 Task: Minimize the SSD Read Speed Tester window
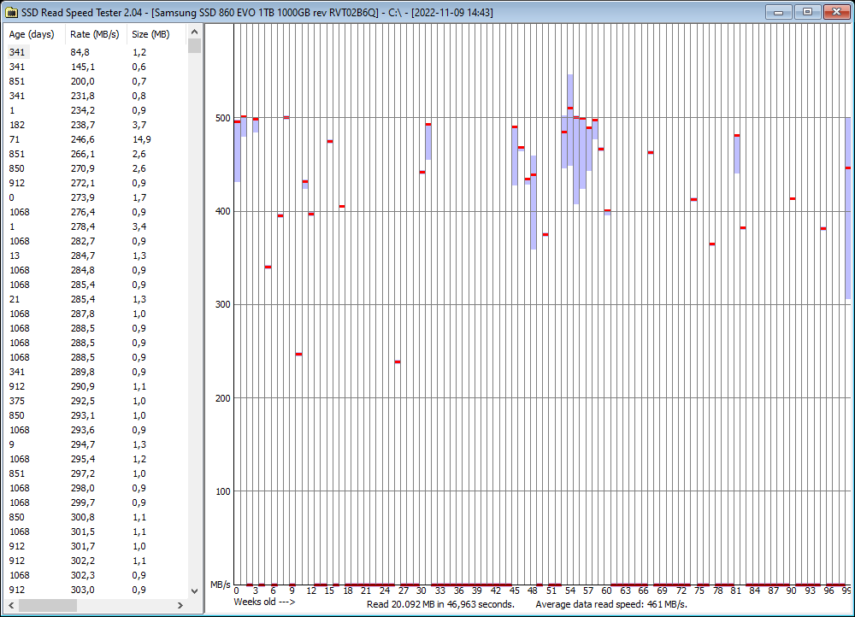coord(778,12)
